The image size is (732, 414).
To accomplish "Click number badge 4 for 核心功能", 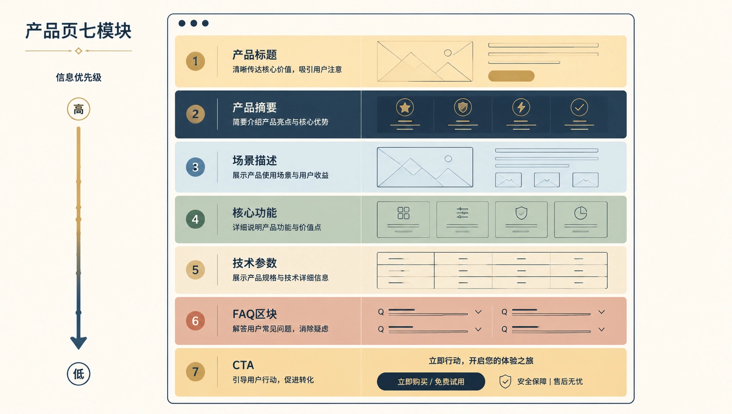I will pyautogui.click(x=195, y=220).
